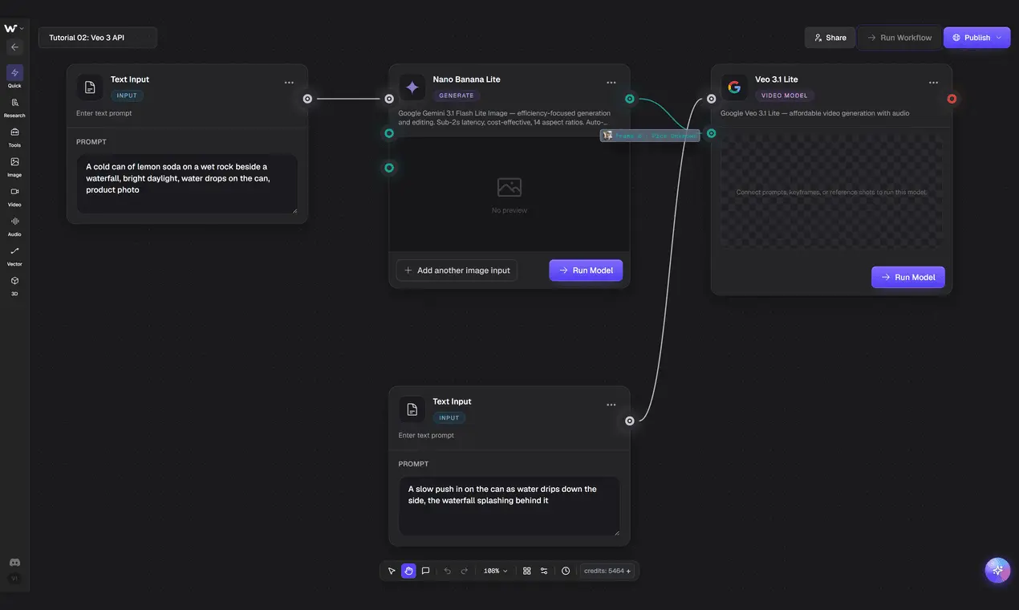Open the Video sidebar category
Viewport: 1019px width, 610px height.
point(14,196)
